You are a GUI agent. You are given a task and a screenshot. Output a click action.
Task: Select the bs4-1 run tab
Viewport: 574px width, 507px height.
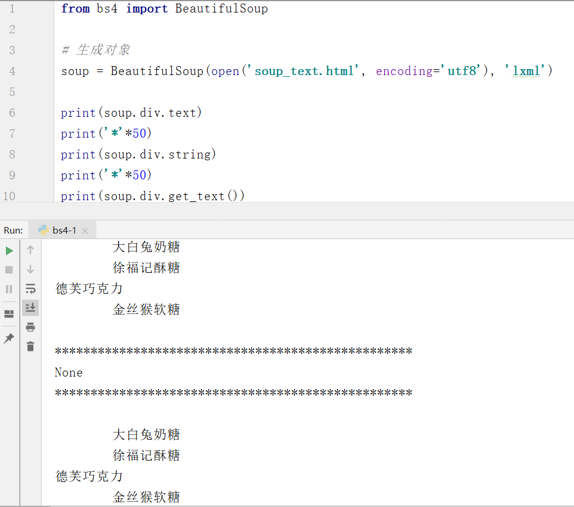coord(63,231)
